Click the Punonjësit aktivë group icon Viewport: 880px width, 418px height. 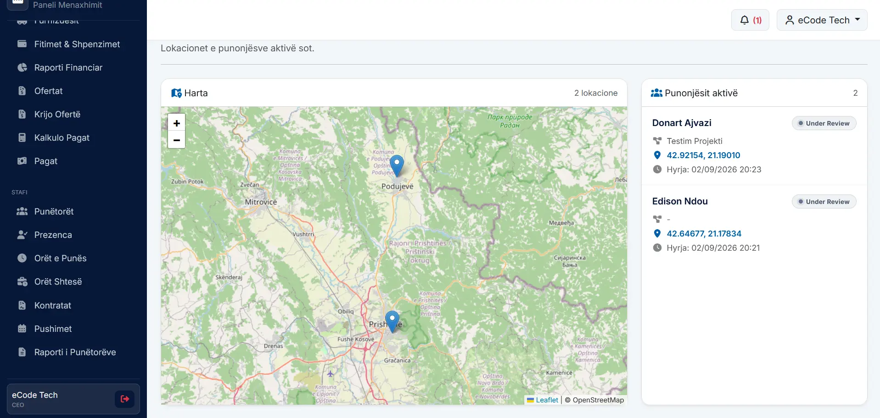coord(656,93)
